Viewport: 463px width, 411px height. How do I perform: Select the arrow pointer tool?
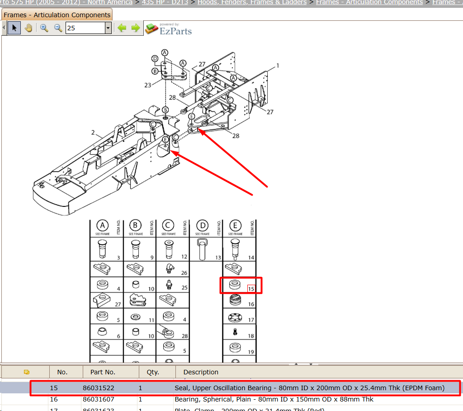pos(14,28)
